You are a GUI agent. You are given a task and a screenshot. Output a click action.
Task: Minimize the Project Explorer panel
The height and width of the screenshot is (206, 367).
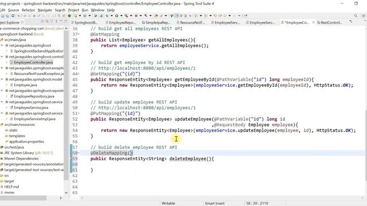(61, 21)
